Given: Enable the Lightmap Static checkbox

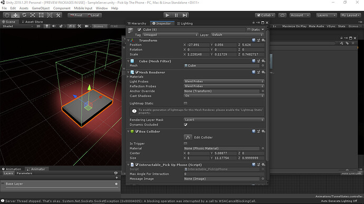Looking at the screenshot, I should (186, 103).
